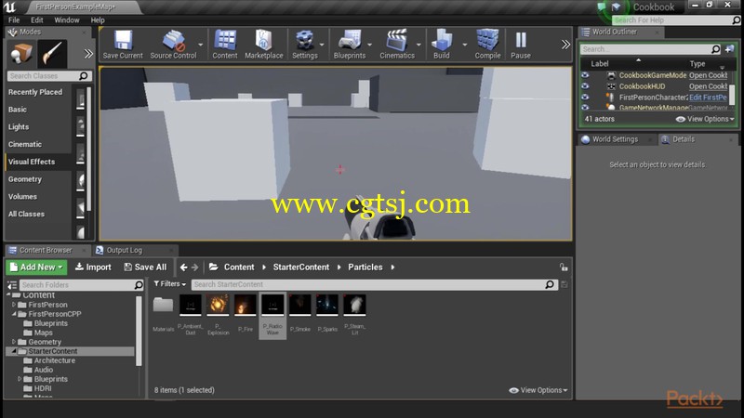This screenshot has height=418, width=744.
Task: Click the Save All button
Action: [x=145, y=268]
